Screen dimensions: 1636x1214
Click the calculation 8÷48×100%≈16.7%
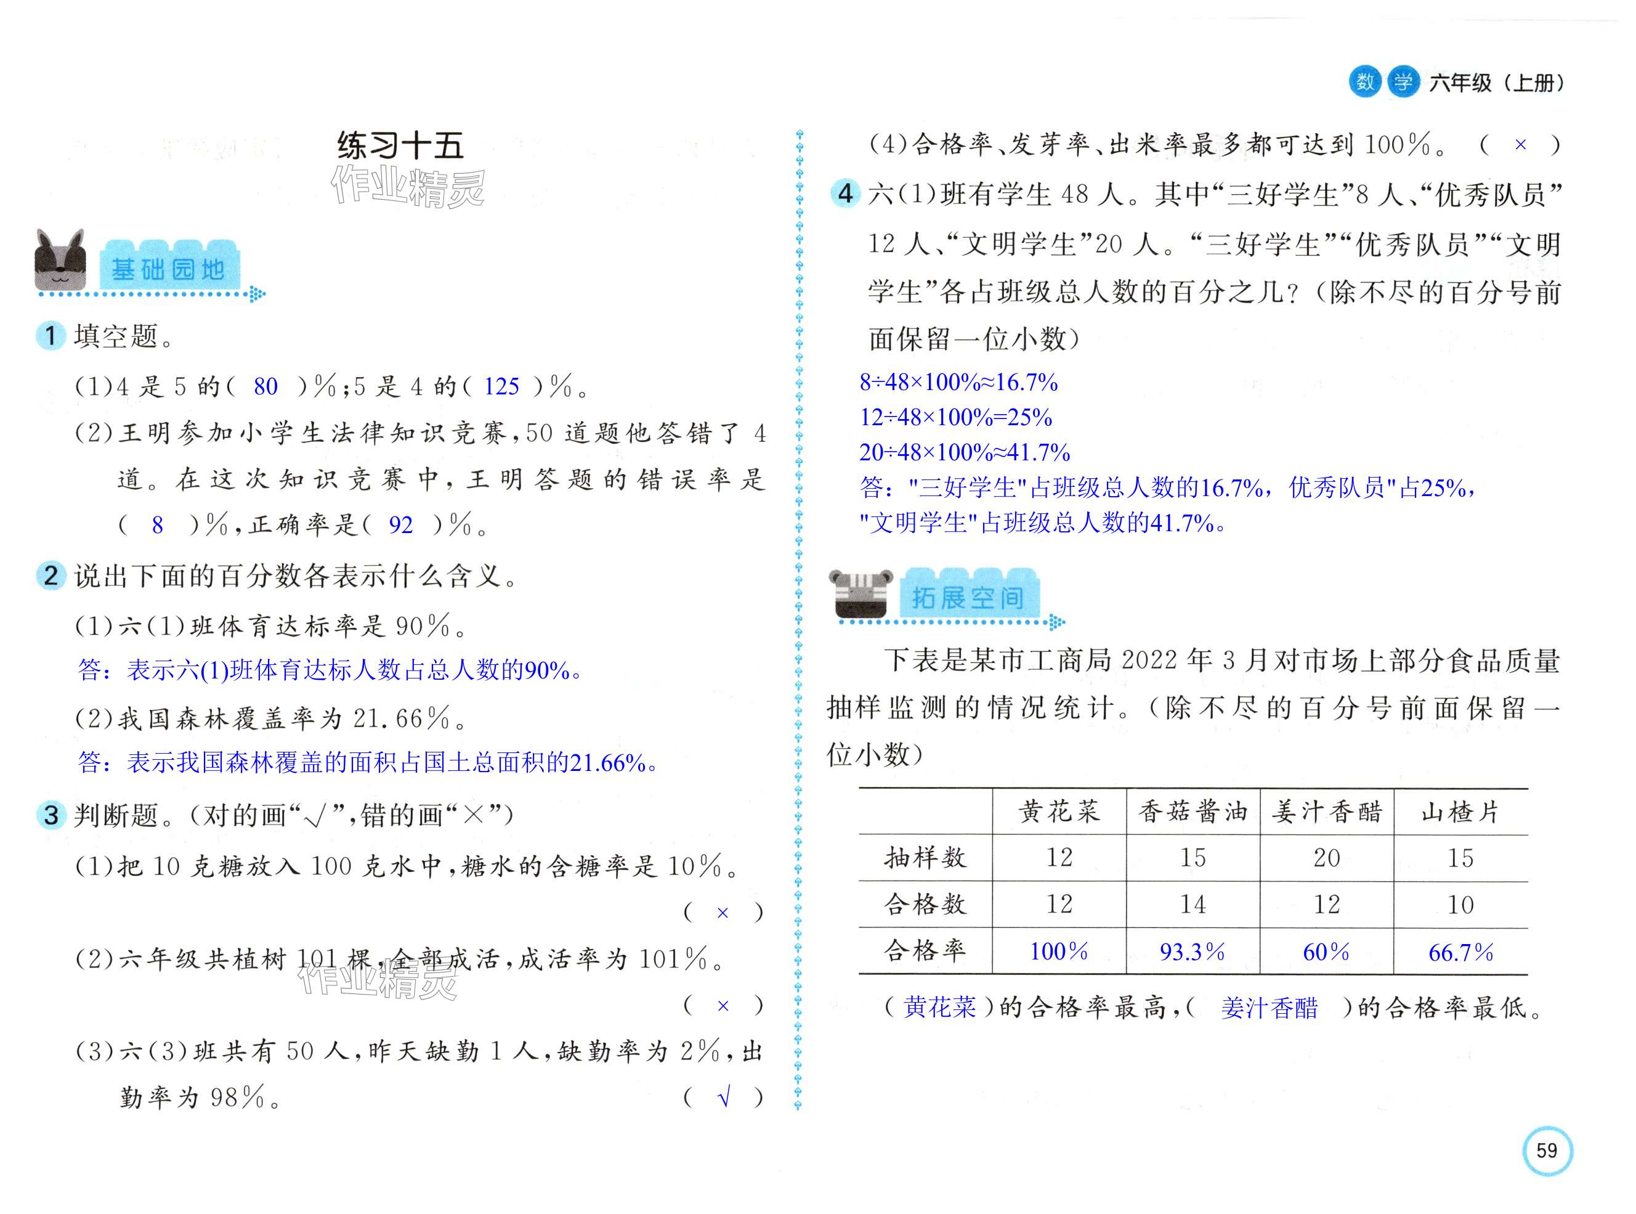958,382
